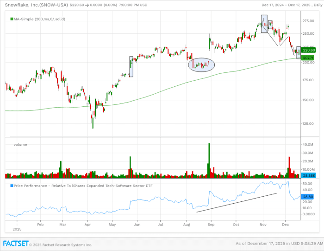Click the tallest volume bar near September

pos(209,161)
